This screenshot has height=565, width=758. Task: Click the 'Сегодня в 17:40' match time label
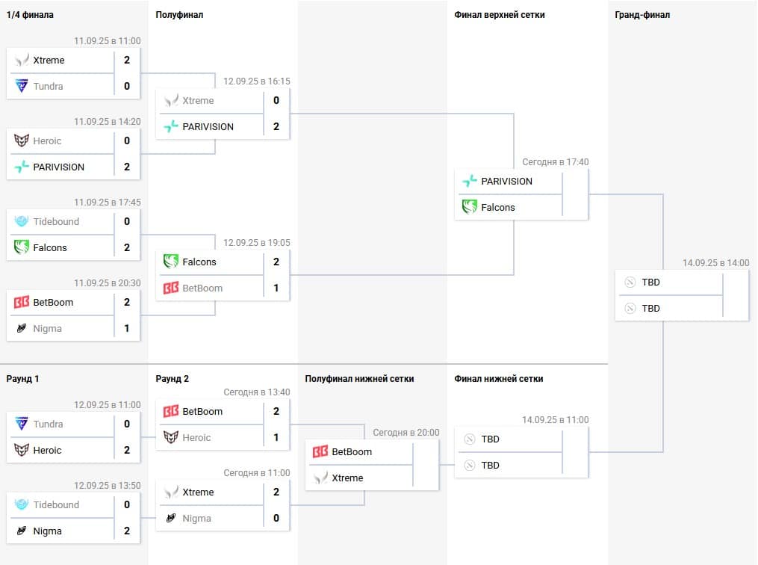(555, 162)
